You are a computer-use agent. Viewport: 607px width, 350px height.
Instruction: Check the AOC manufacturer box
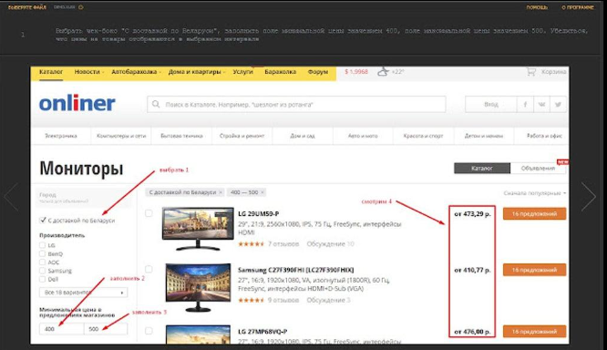point(42,262)
